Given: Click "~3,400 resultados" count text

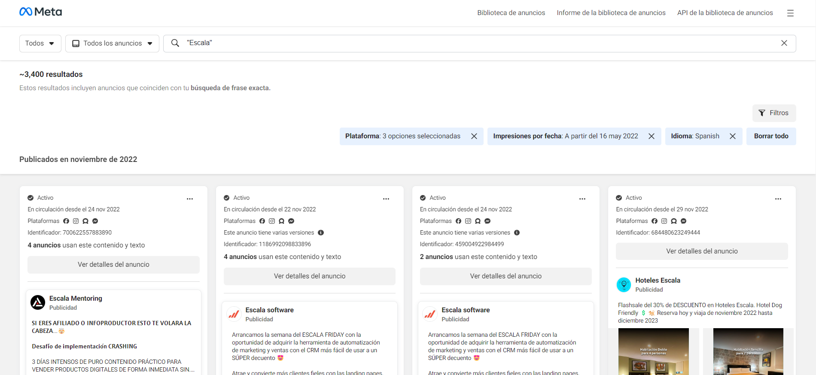Looking at the screenshot, I should (51, 74).
